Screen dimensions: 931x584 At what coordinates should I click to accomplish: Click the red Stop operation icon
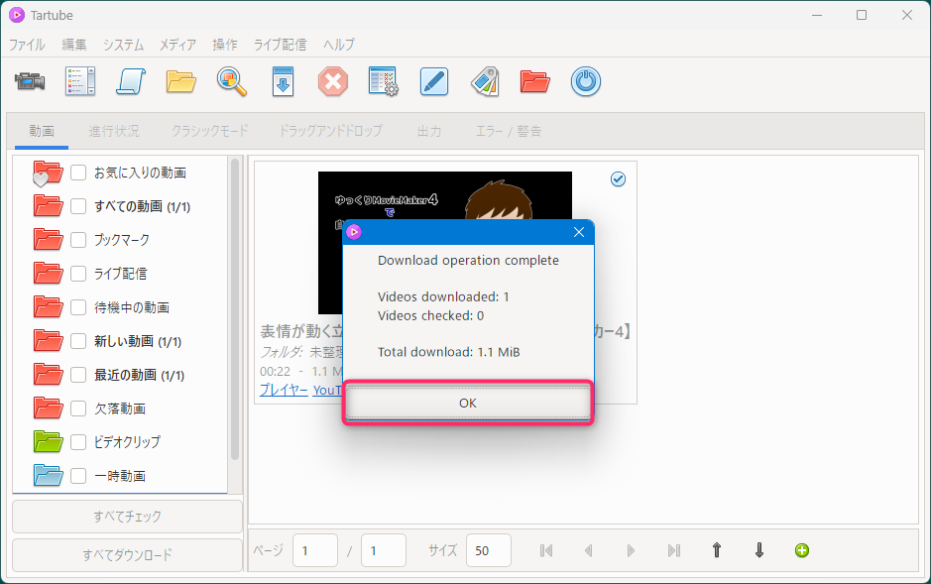coord(333,81)
